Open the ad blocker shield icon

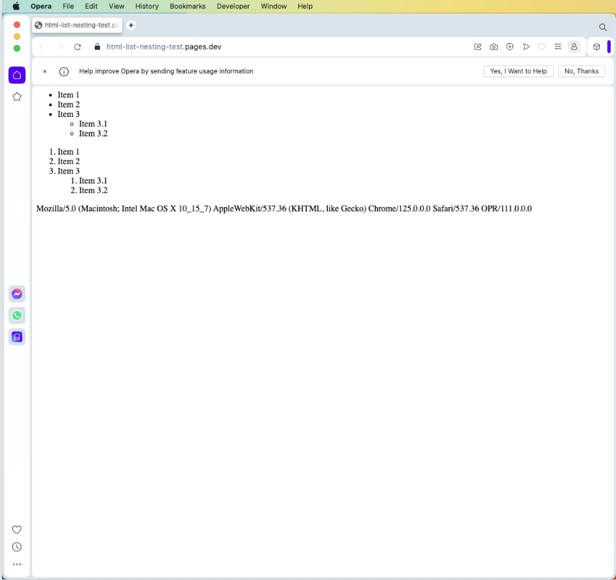click(510, 47)
